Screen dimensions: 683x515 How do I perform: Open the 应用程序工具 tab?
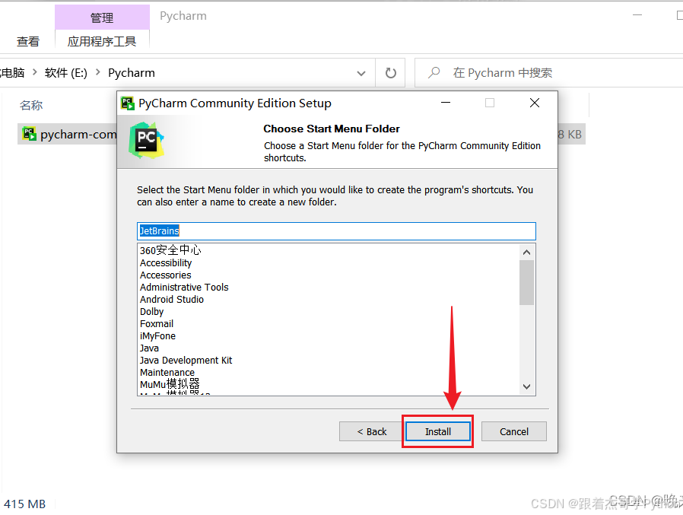click(102, 41)
